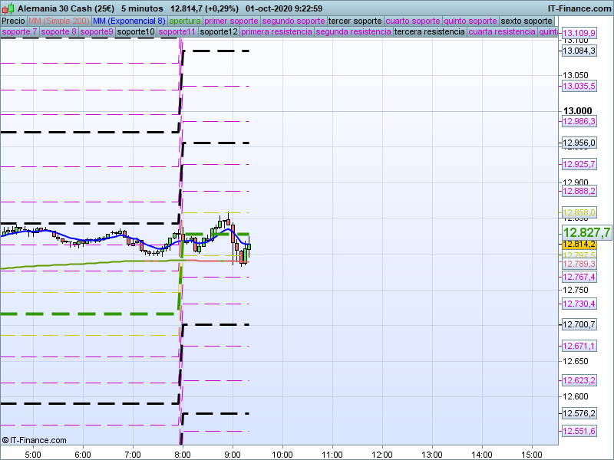Select the soporte9 legend label

pyautogui.click(x=97, y=31)
